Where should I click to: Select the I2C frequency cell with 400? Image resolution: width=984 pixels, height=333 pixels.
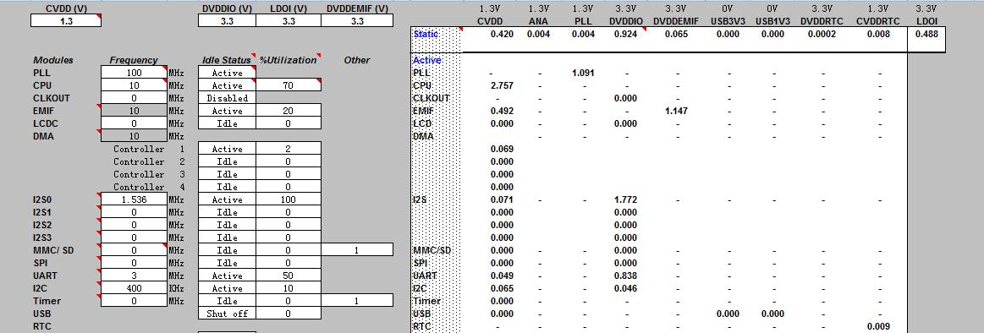click(135, 288)
